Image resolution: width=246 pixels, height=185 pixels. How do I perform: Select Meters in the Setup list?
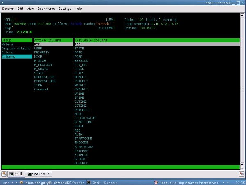pyautogui.click(x=7, y=44)
